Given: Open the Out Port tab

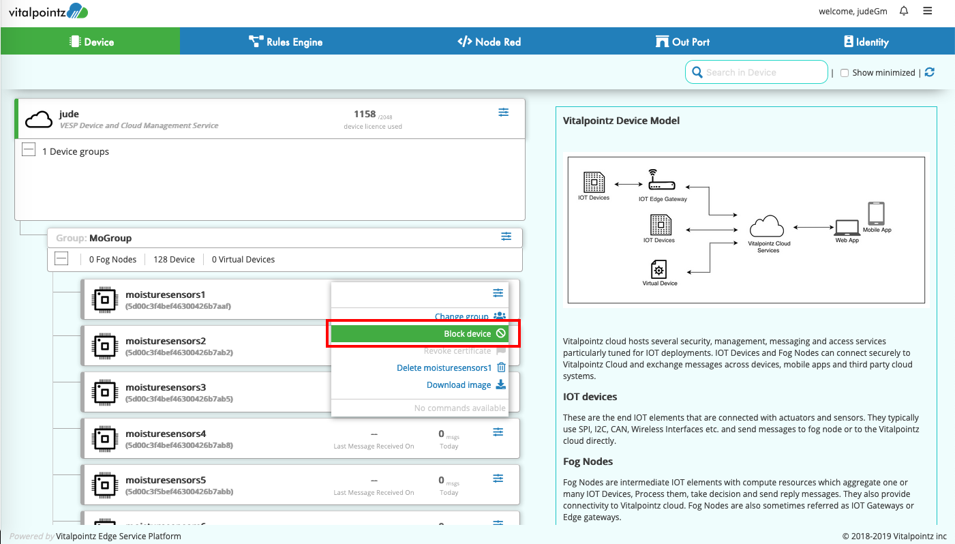Looking at the screenshot, I should (683, 41).
